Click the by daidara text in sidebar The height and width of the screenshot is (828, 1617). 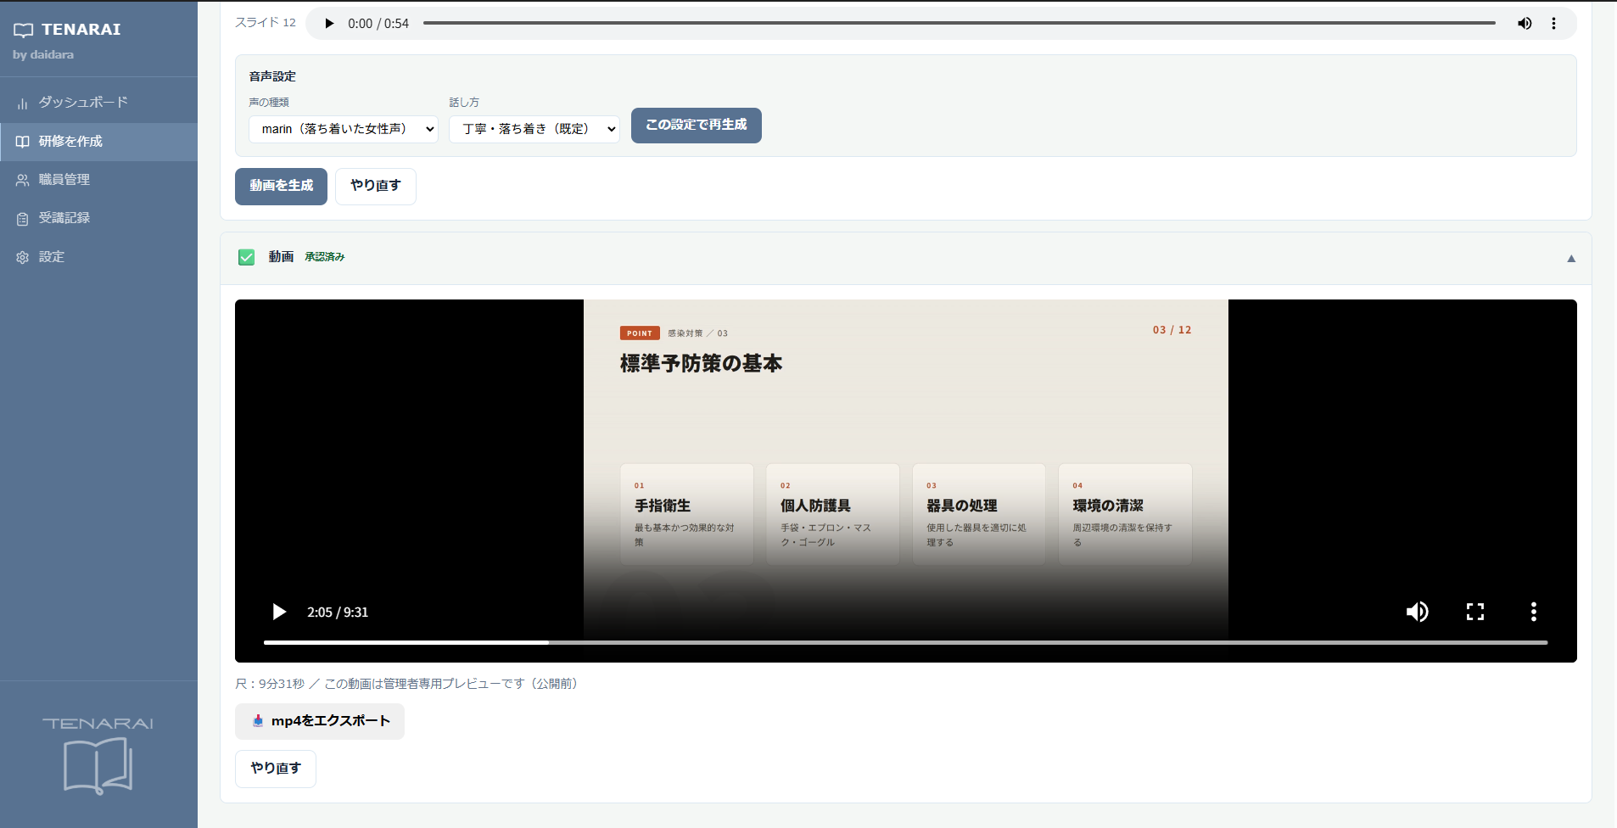(43, 55)
